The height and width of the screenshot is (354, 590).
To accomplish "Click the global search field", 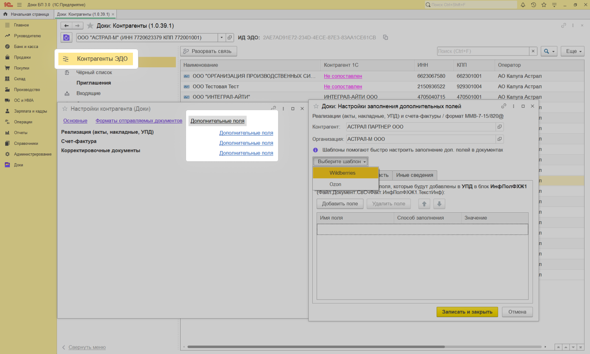I will coord(472,5).
